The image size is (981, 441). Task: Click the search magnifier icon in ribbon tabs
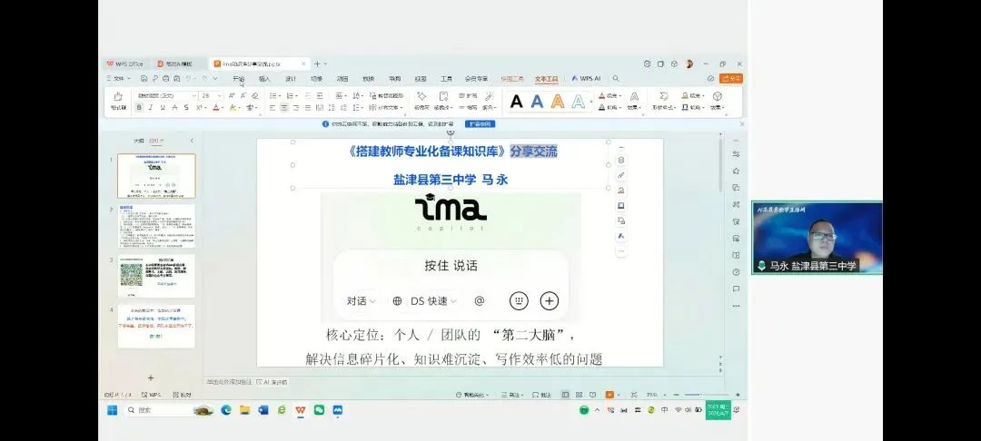[616, 78]
